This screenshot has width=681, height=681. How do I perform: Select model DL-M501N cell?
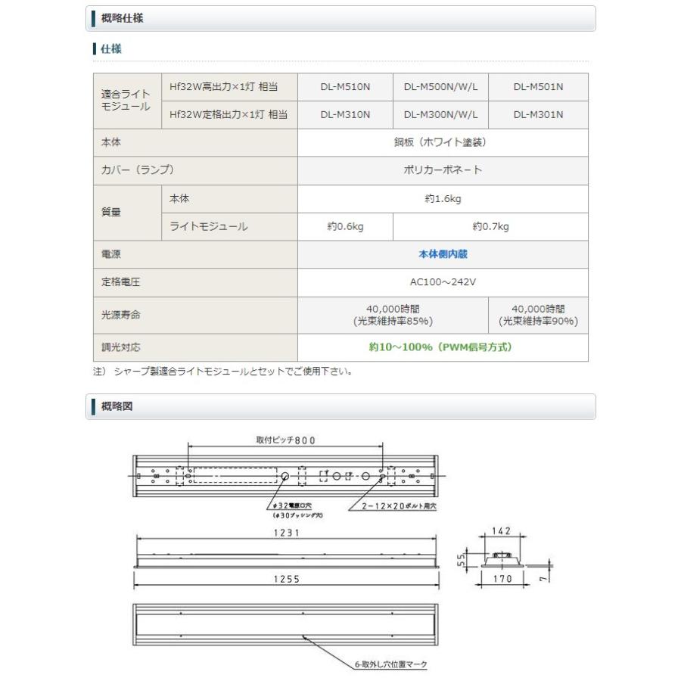(x=538, y=87)
